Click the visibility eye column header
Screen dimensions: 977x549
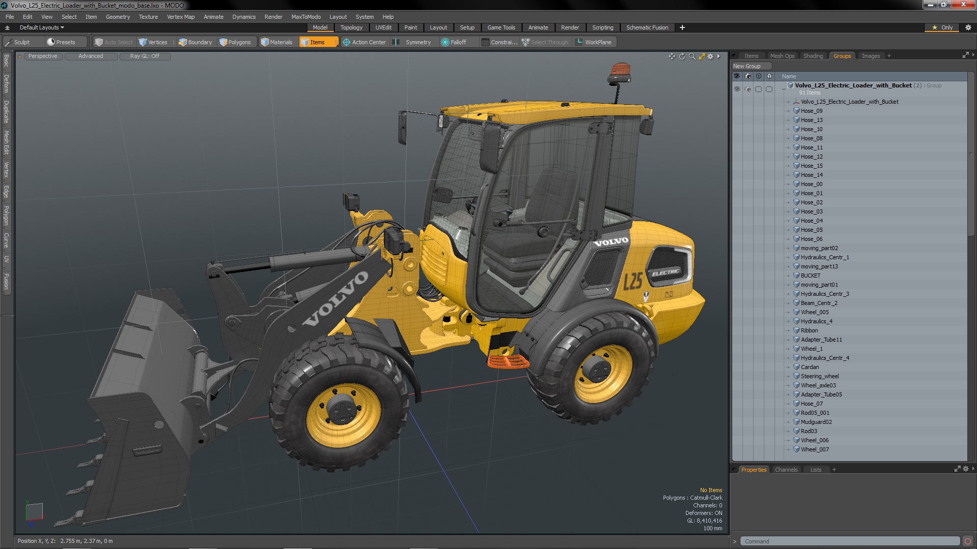pyautogui.click(x=736, y=76)
